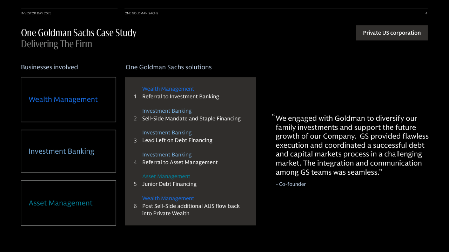The image size is (449, 252).
Task: Click the Co-founder attribution text
Action: pyautogui.click(x=291, y=184)
